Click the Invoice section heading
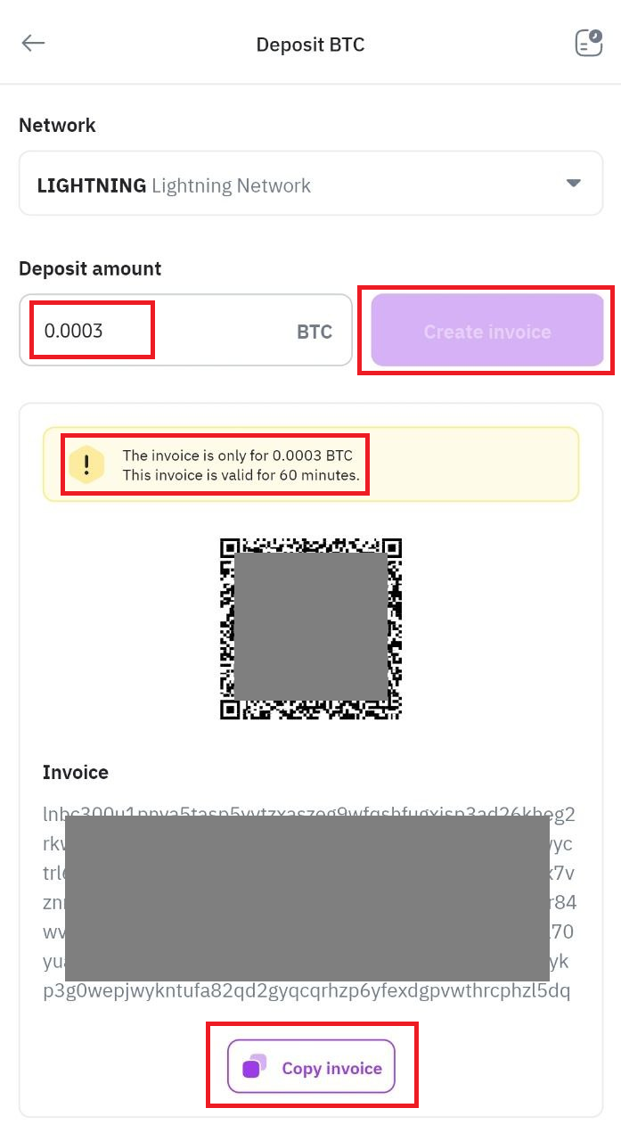Image resolution: width=621 pixels, height=1141 pixels. [x=75, y=772]
